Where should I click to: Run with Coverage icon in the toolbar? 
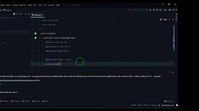click(x=157, y=10)
